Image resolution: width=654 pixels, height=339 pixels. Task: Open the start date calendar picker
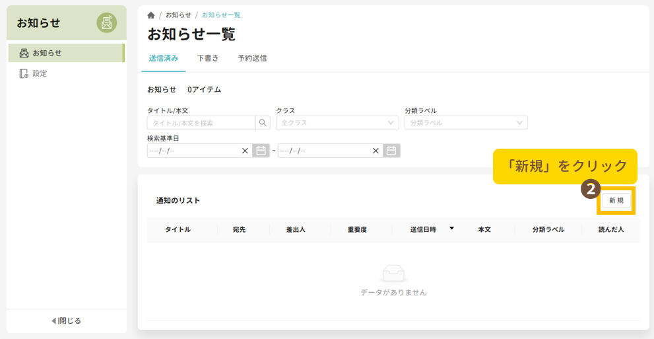point(261,151)
